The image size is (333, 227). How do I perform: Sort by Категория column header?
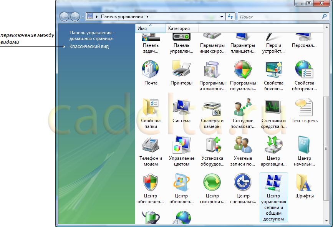179,28
